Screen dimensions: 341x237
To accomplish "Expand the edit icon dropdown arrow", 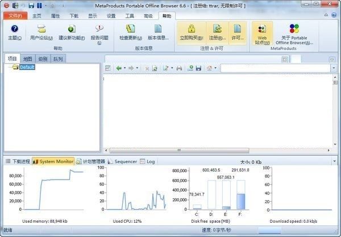I will (x=172, y=68).
